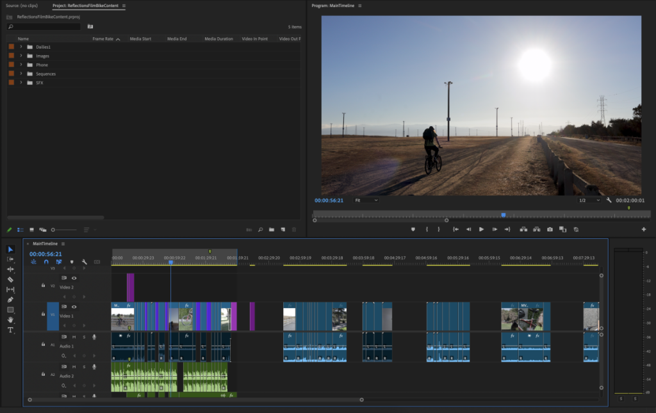This screenshot has height=413, width=656.
Task: Click the project panel search field
Action: point(45,27)
